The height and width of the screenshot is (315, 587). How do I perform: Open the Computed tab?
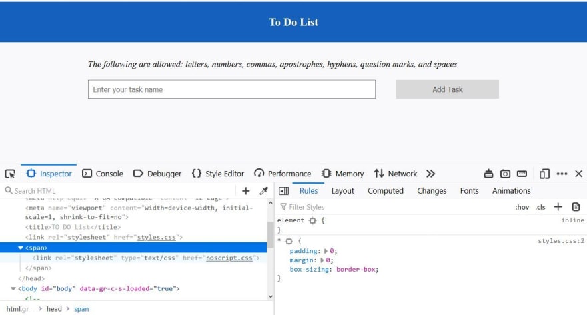point(386,191)
